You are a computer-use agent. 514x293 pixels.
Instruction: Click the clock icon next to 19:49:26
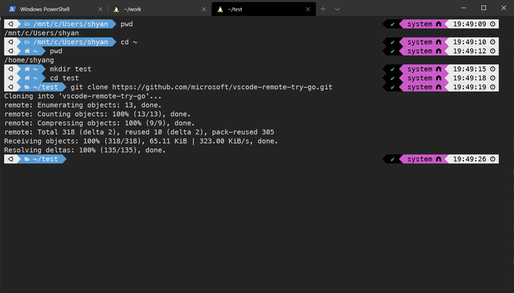[493, 159]
